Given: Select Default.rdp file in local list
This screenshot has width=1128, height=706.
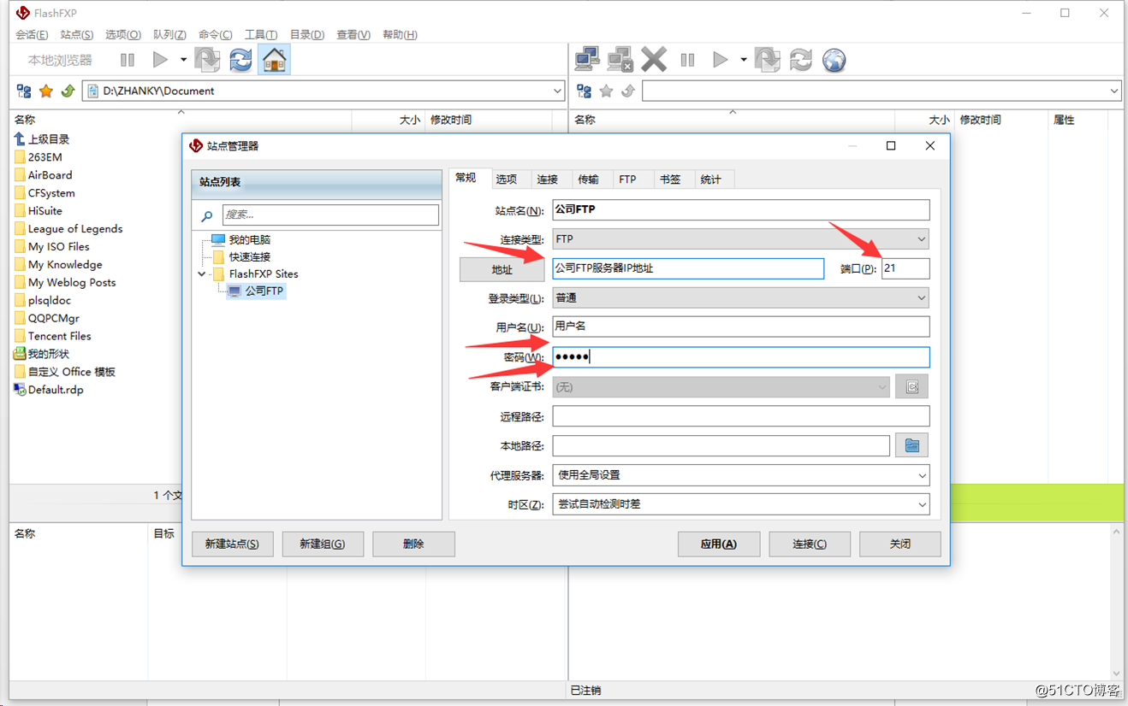Looking at the screenshot, I should (49, 390).
